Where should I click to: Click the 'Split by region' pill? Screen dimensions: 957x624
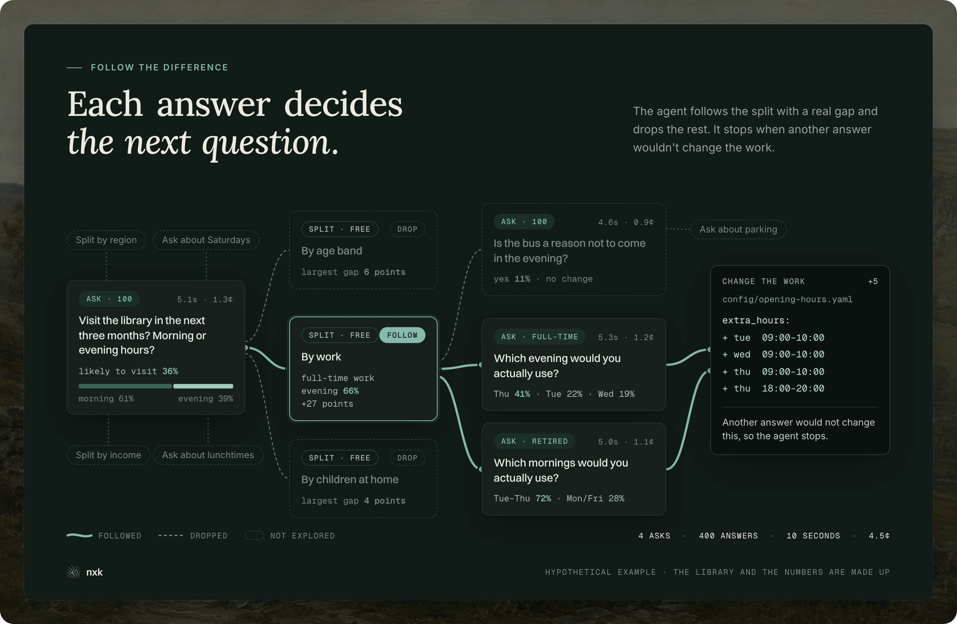106,240
